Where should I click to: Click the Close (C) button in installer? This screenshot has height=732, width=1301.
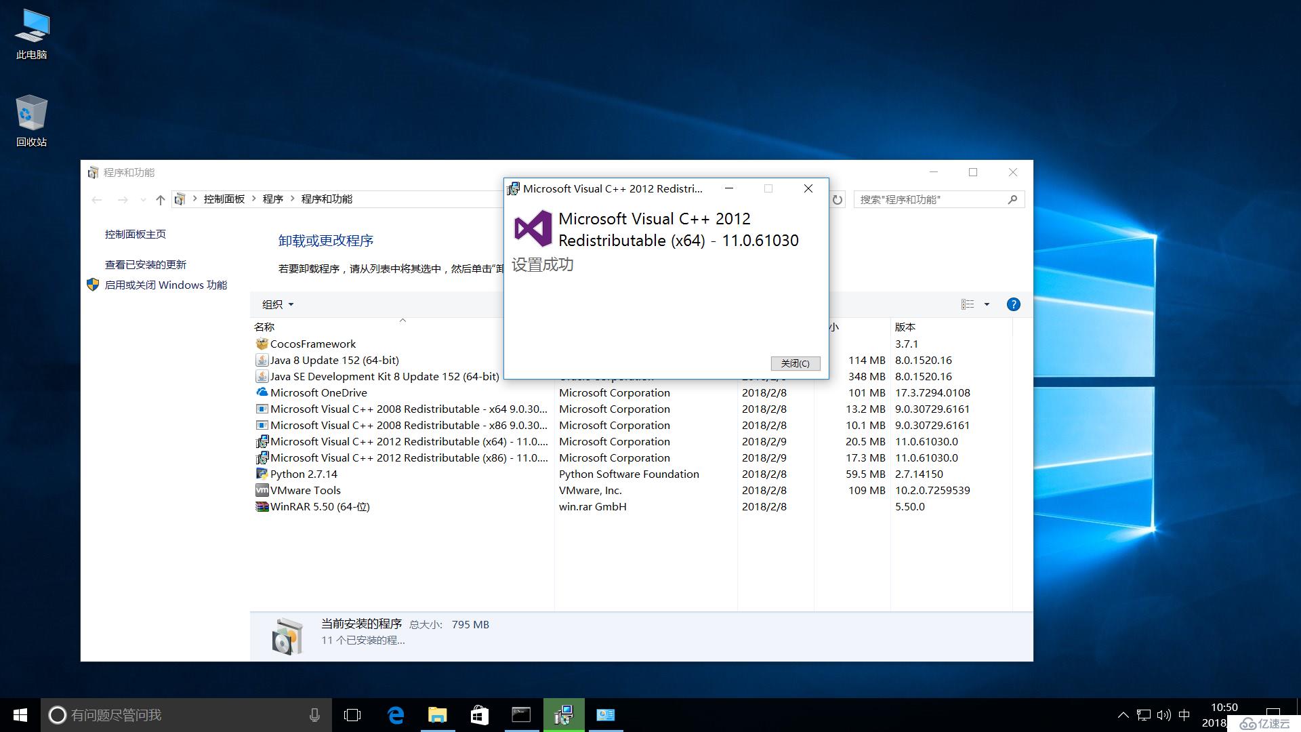(x=796, y=363)
